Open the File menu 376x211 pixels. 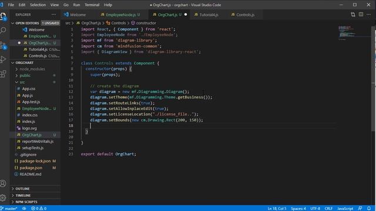tap(11, 5)
